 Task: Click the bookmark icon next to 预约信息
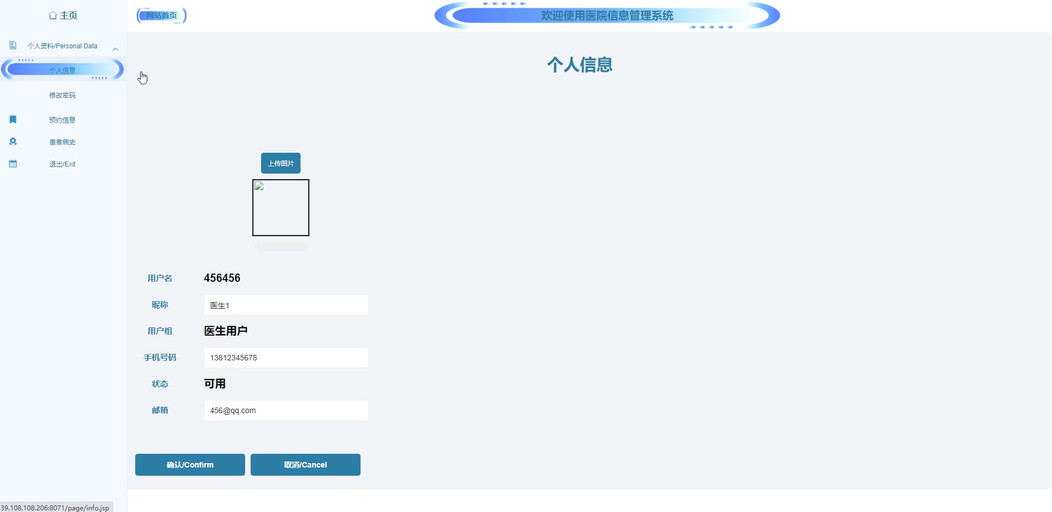pos(13,119)
